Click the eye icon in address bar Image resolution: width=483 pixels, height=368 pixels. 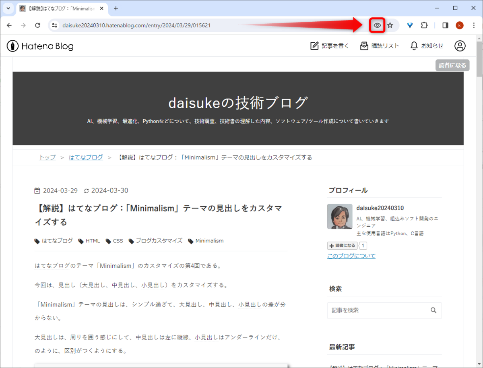coord(377,25)
